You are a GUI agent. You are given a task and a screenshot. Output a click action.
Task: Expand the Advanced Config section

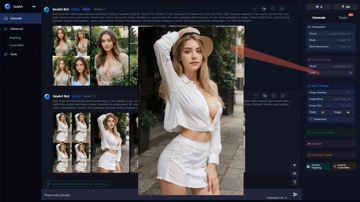pyautogui.click(x=331, y=132)
